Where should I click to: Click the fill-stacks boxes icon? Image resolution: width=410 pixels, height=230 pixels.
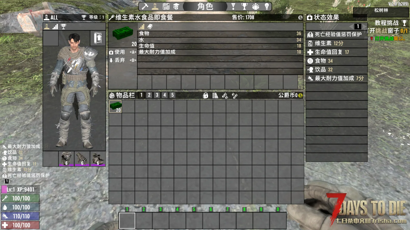(235, 96)
